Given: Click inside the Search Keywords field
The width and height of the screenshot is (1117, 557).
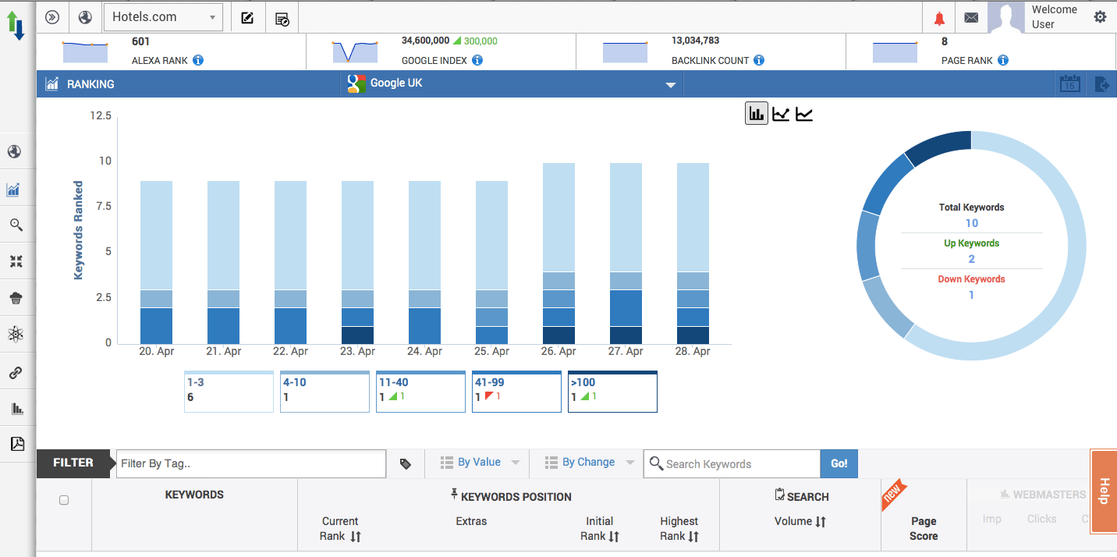Looking at the screenshot, I should (733, 463).
